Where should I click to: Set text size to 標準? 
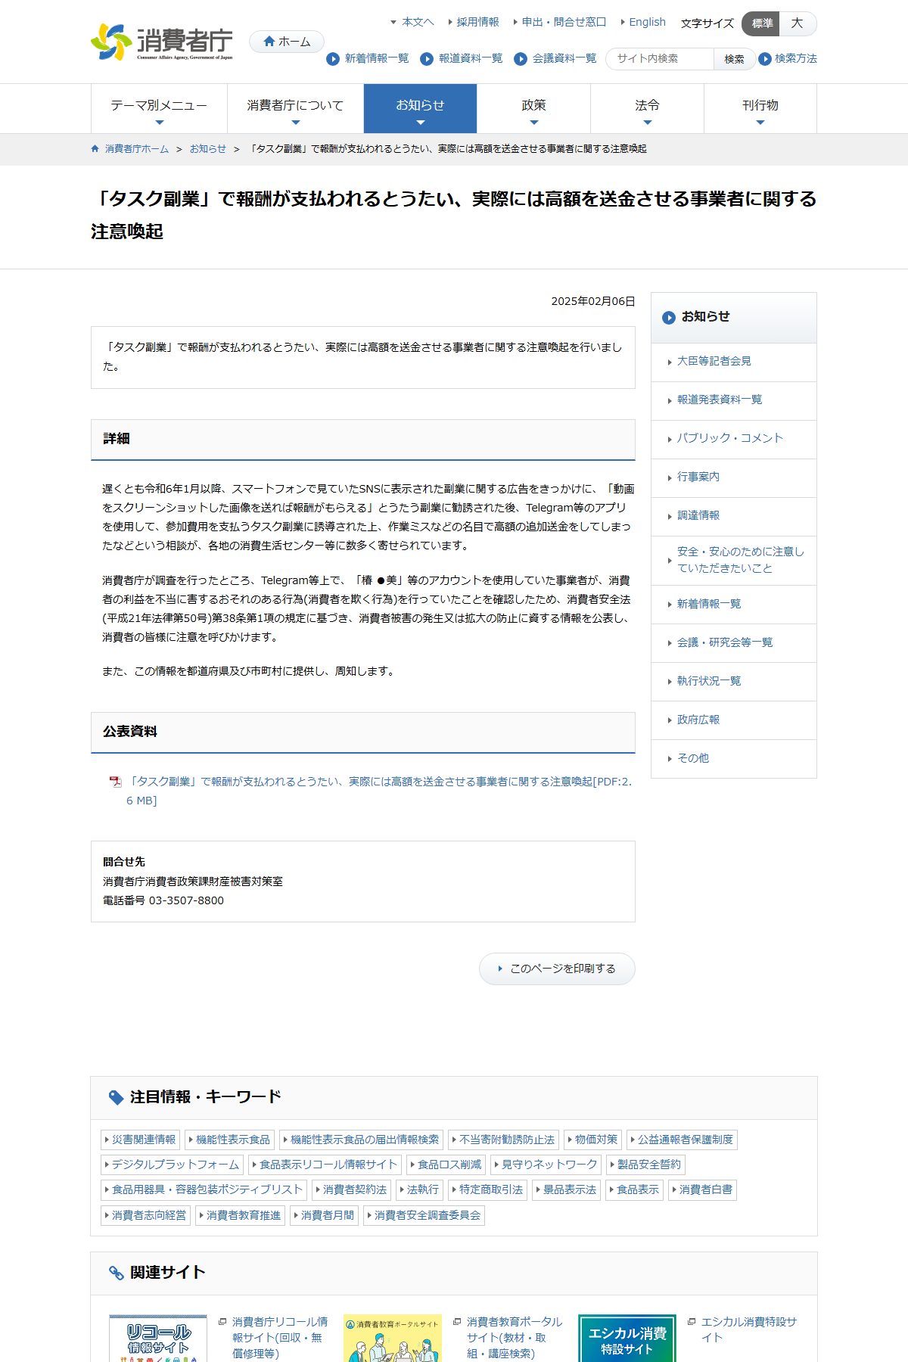point(761,23)
